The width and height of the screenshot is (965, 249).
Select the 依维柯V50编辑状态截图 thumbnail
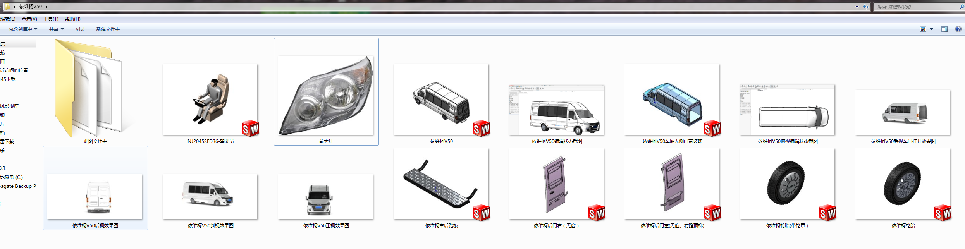557,110
